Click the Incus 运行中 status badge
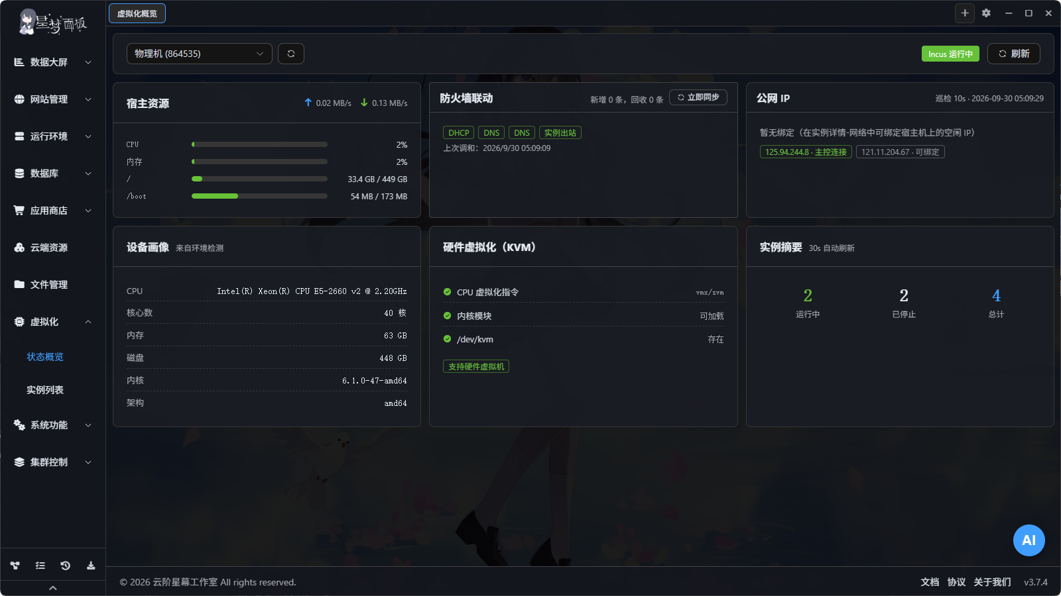The image size is (1061, 596). tap(950, 54)
